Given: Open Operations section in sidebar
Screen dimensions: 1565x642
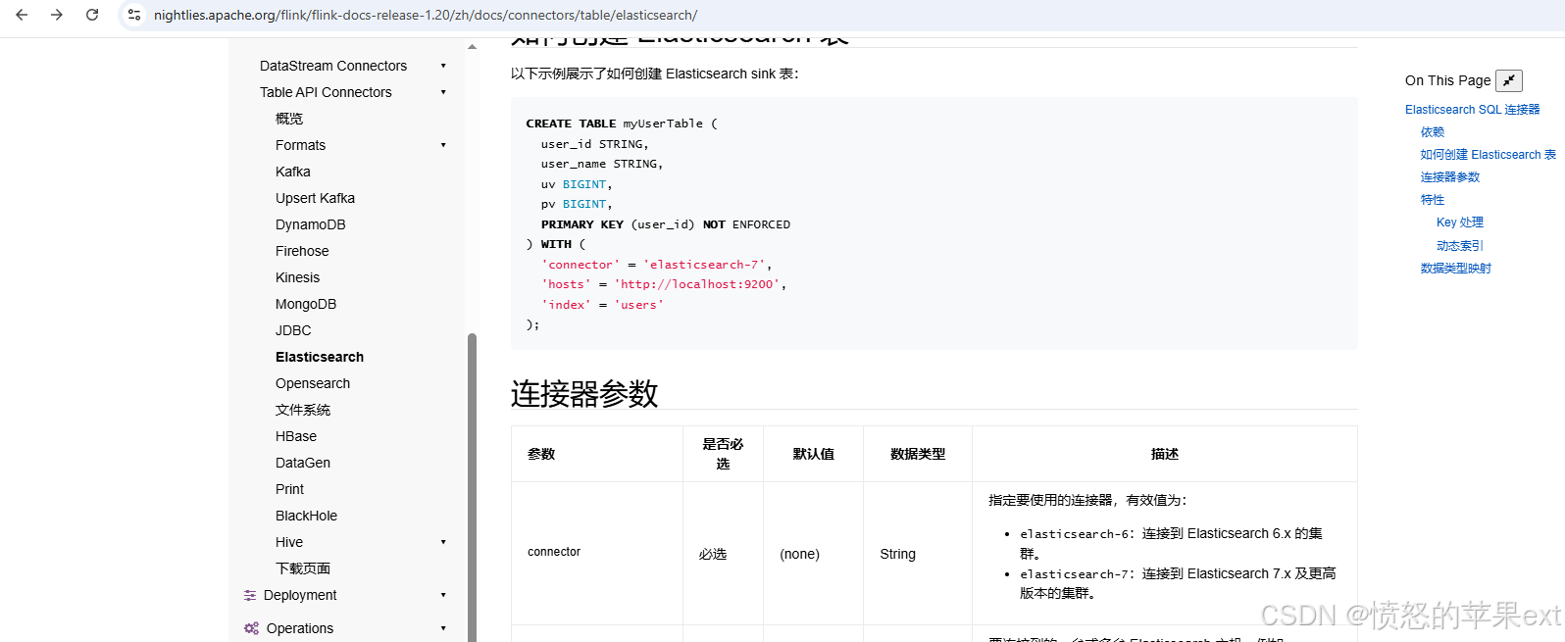Looking at the screenshot, I should [300, 628].
